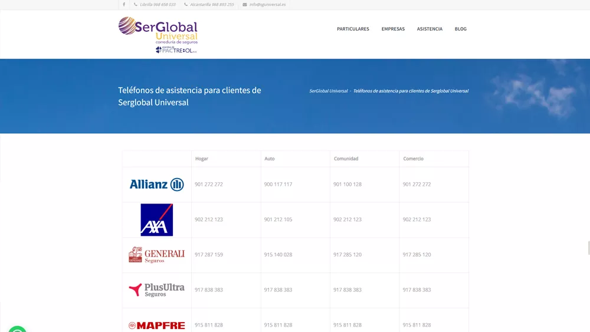Select Generali Comercio number 917 285 120

(x=417, y=255)
